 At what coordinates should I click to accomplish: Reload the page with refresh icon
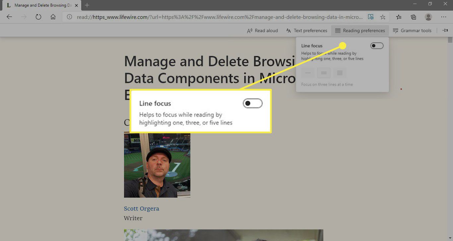pyautogui.click(x=38, y=17)
